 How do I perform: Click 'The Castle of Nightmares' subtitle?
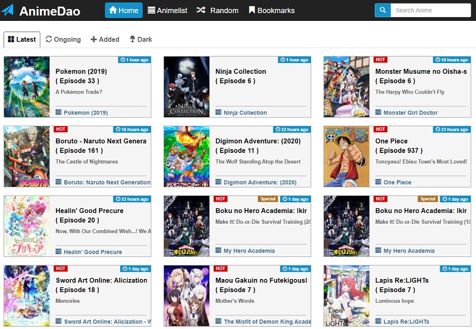click(x=86, y=161)
